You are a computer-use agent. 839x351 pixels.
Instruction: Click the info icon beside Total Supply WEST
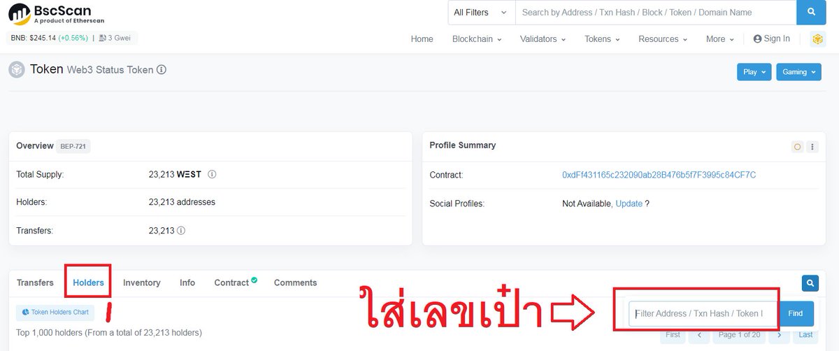[212, 174]
